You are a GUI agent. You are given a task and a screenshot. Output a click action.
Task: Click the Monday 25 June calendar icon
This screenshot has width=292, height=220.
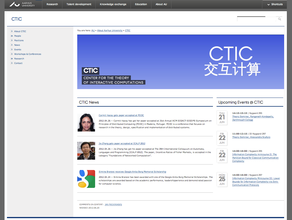tap(222, 179)
